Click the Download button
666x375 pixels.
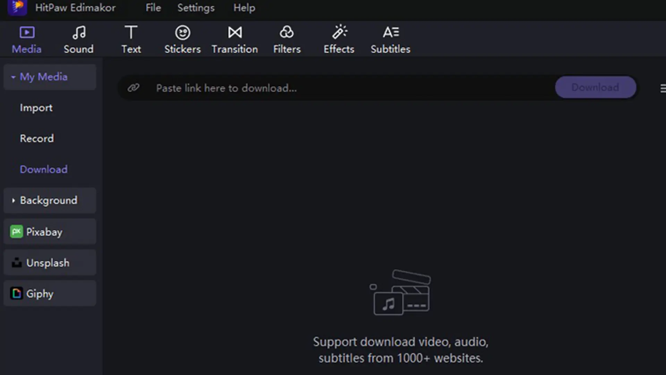(596, 87)
